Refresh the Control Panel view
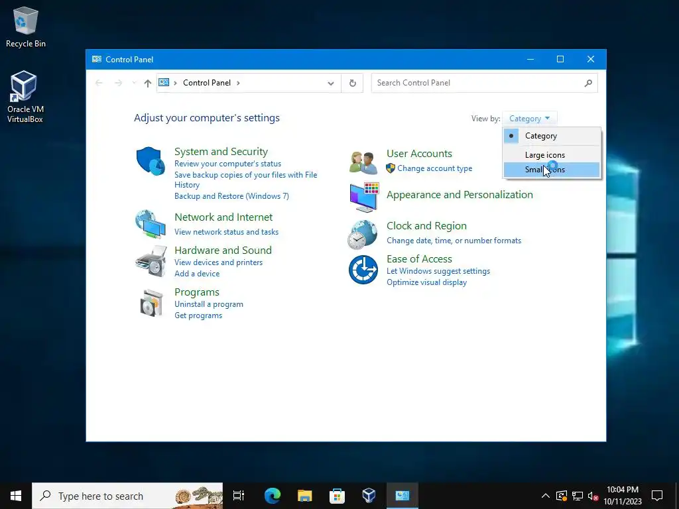The height and width of the screenshot is (509, 679). click(x=353, y=83)
